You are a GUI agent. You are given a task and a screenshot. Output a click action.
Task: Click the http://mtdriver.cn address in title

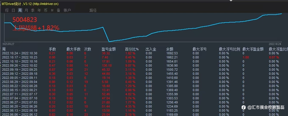point(45,4)
